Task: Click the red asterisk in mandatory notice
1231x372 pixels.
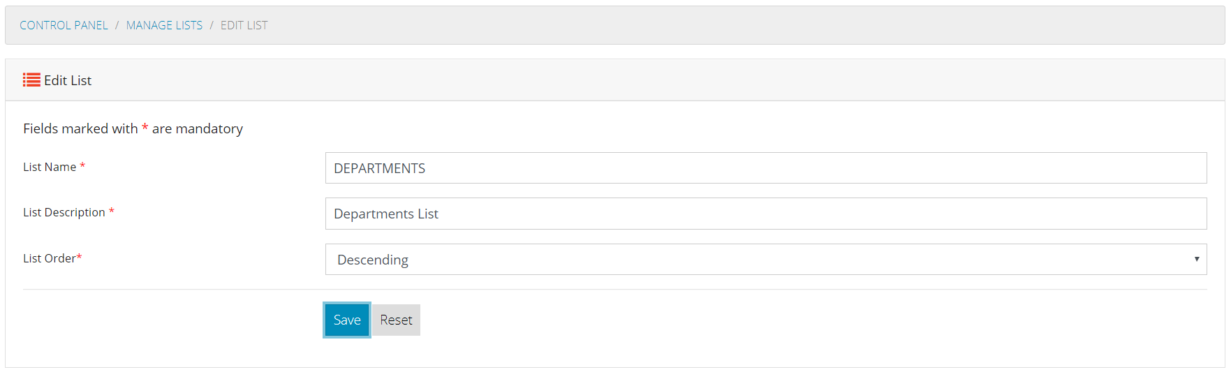Action: click(x=145, y=127)
